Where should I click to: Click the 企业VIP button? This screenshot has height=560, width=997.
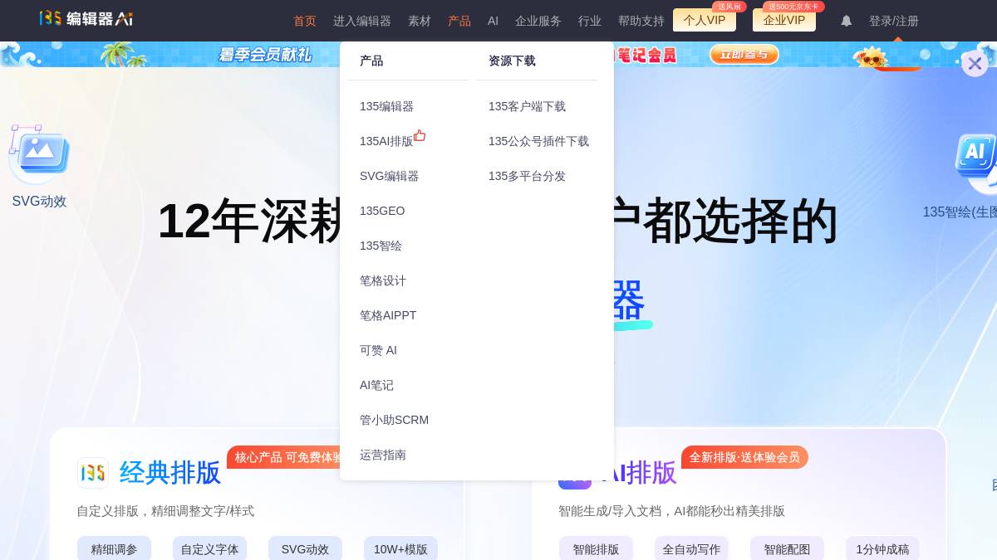pyautogui.click(x=784, y=20)
